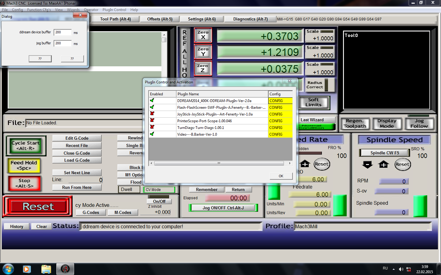Focus the jog buffer field

(62, 43)
